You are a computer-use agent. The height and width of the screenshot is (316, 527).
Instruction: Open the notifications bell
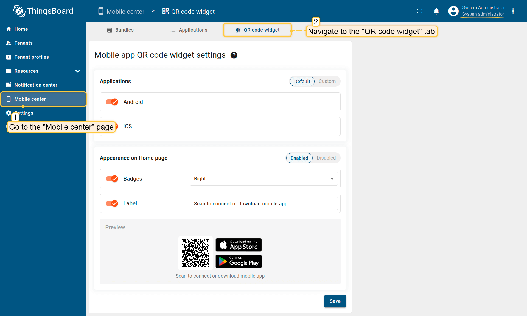click(x=436, y=11)
